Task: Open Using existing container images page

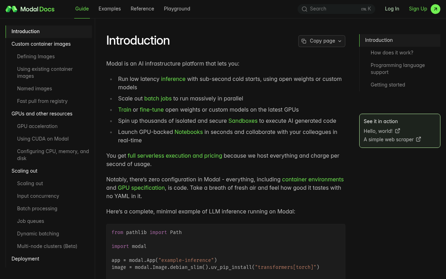Action: point(45,73)
